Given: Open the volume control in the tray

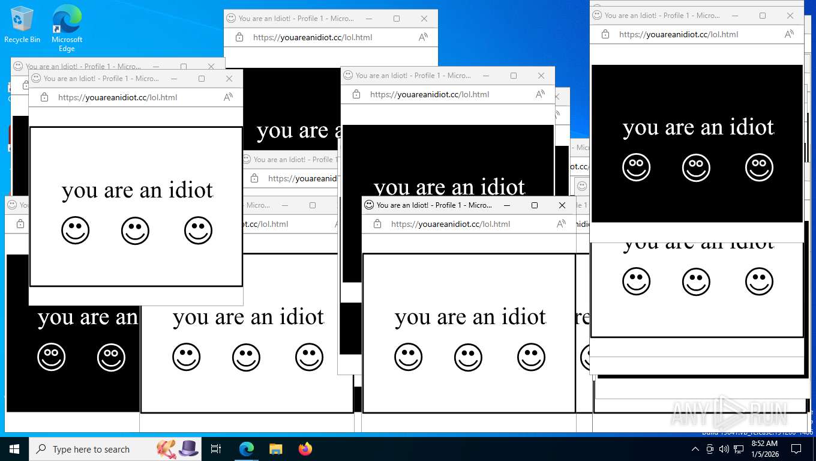Looking at the screenshot, I should point(724,449).
